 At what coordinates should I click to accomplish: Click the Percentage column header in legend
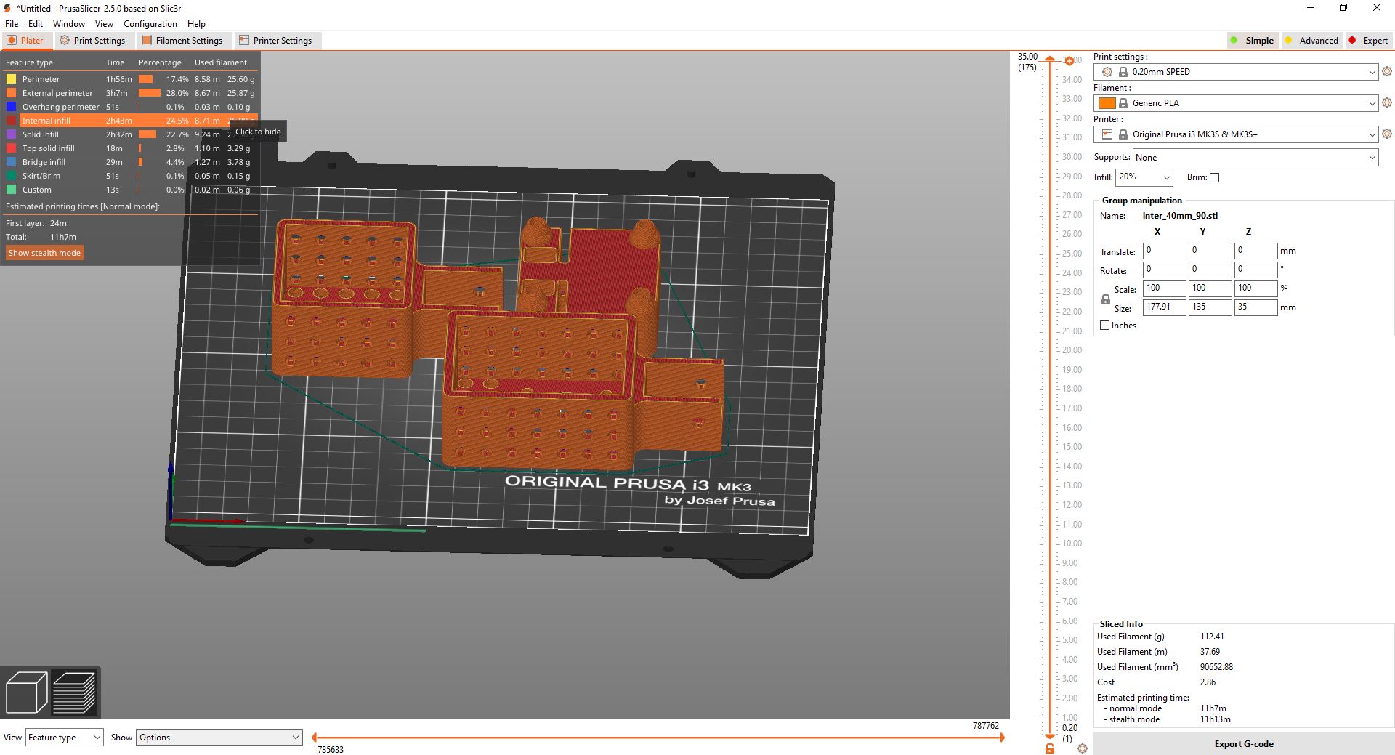pyautogui.click(x=160, y=62)
